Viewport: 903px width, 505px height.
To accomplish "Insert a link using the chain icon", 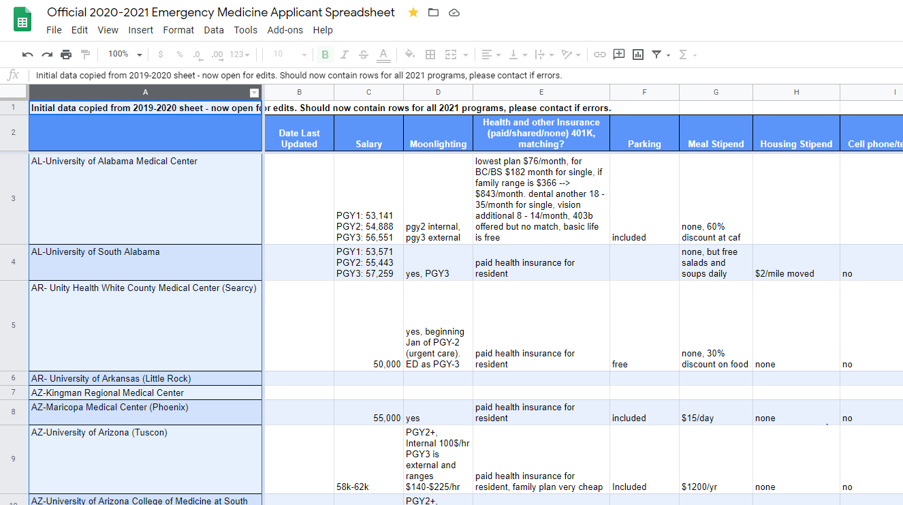I will pyautogui.click(x=599, y=55).
